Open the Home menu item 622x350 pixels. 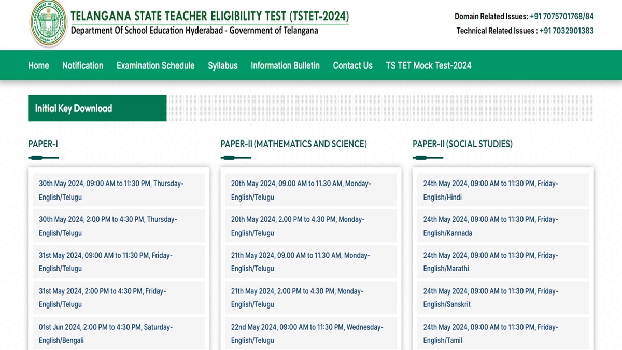(x=38, y=65)
